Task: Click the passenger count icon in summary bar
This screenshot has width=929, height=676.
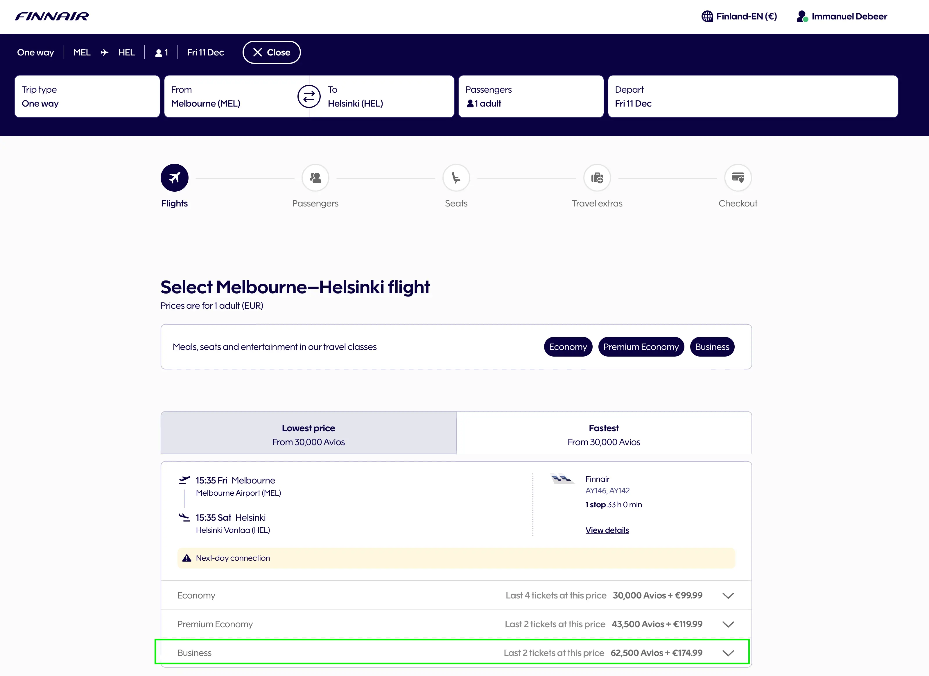Action: [159, 53]
